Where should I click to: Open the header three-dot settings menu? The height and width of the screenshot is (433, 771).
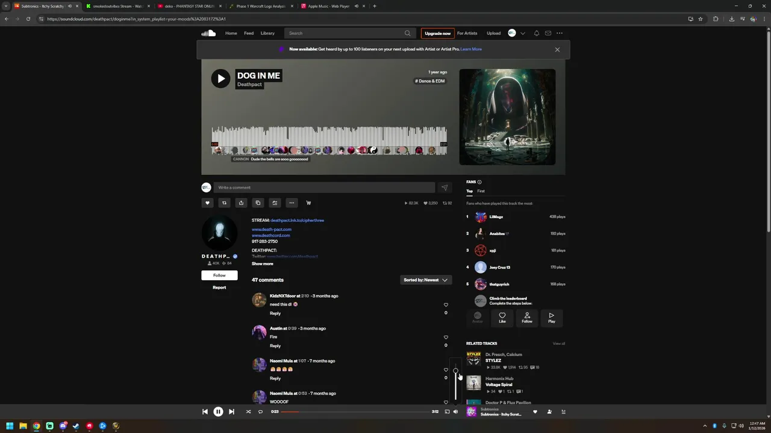click(x=560, y=33)
